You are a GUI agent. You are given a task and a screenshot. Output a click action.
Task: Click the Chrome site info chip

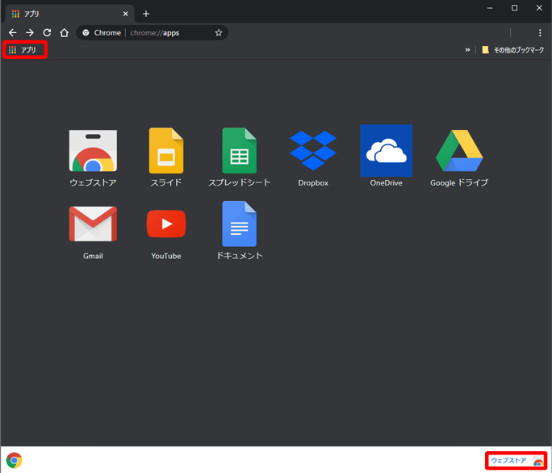pyautogui.click(x=102, y=33)
